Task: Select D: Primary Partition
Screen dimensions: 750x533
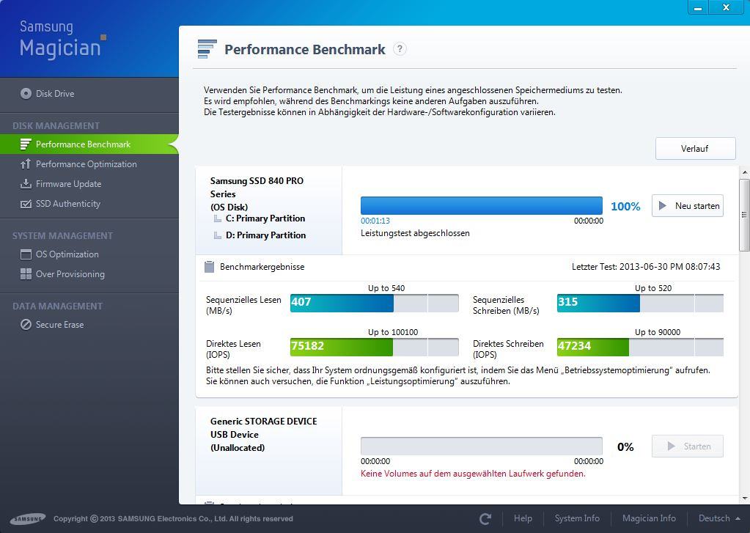Action: pyautogui.click(x=265, y=235)
